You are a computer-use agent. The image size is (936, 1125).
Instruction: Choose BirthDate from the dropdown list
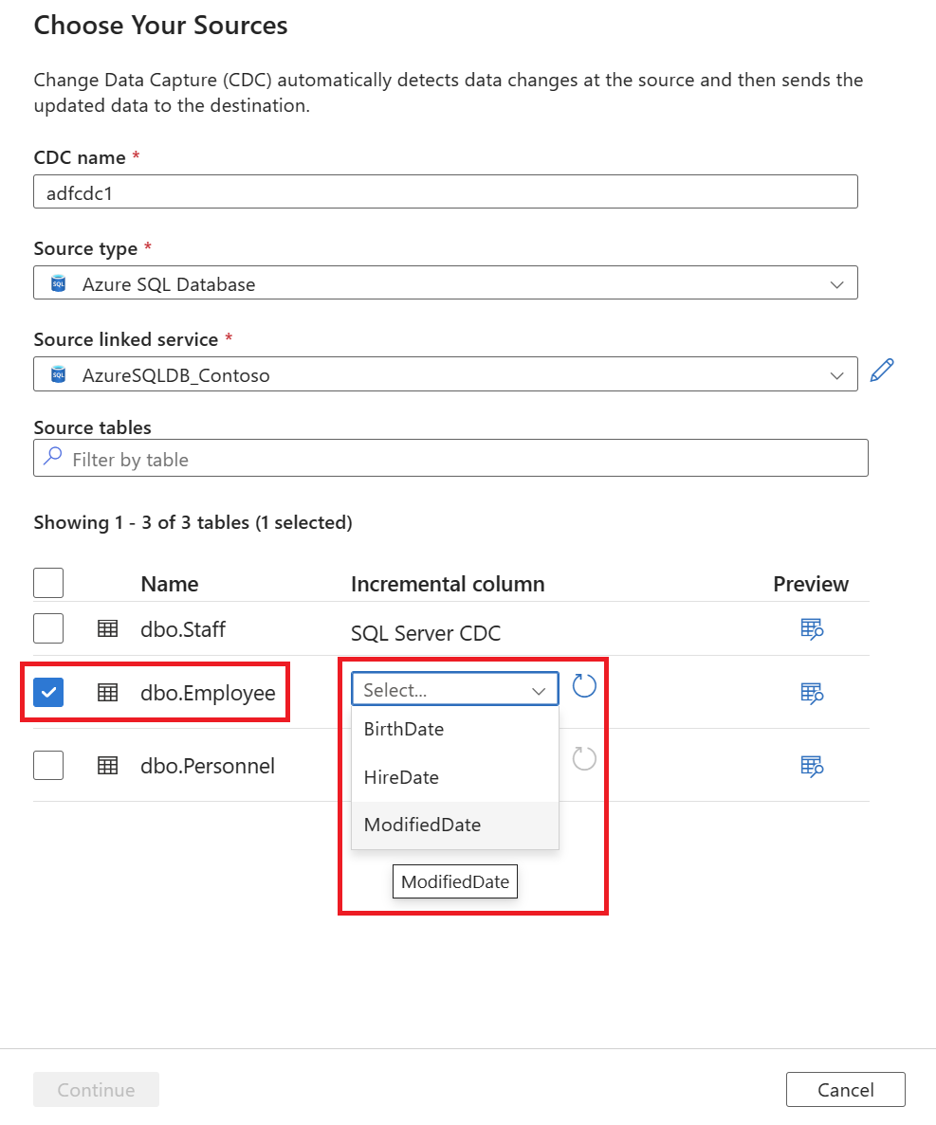pyautogui.click(x=404, y=729)
